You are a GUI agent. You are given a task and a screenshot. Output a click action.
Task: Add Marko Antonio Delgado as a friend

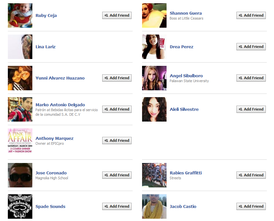pyautogui.click(x=117, y=109)
